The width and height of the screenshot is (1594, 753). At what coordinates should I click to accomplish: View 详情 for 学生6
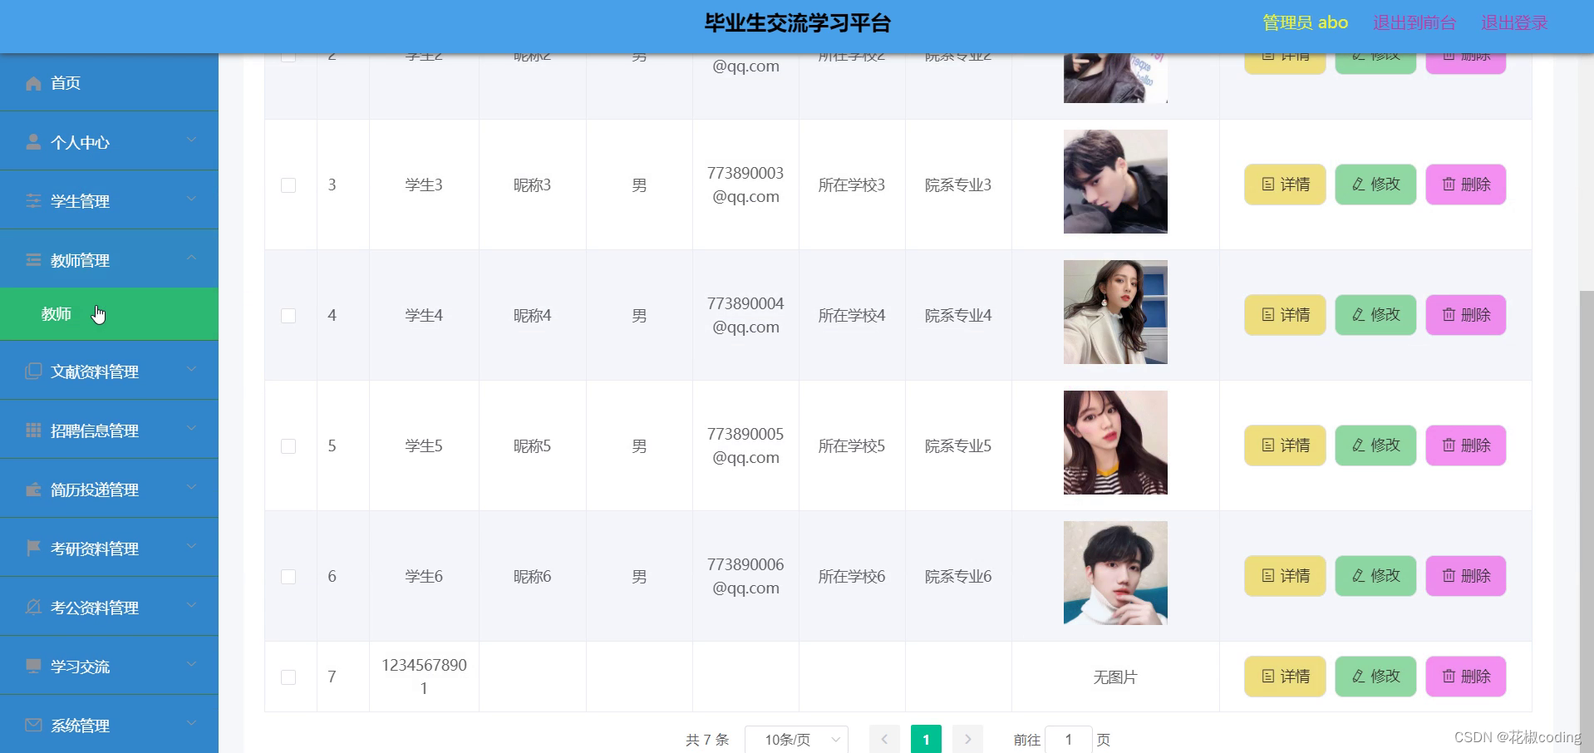point(1285,576)
